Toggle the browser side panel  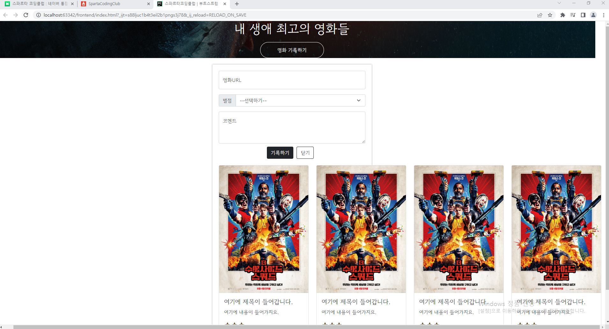click(583, 15)
